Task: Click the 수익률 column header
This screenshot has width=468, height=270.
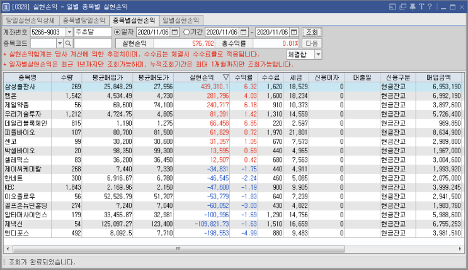Action: [x=244, y=77]
